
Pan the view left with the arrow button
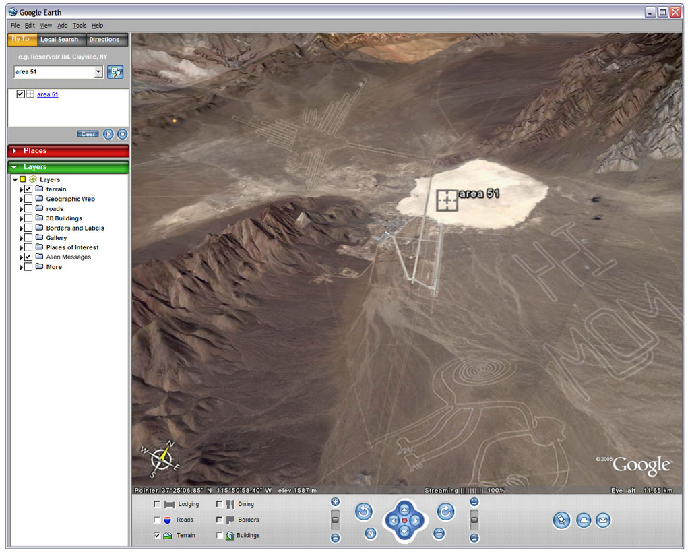tap(393, 520)
